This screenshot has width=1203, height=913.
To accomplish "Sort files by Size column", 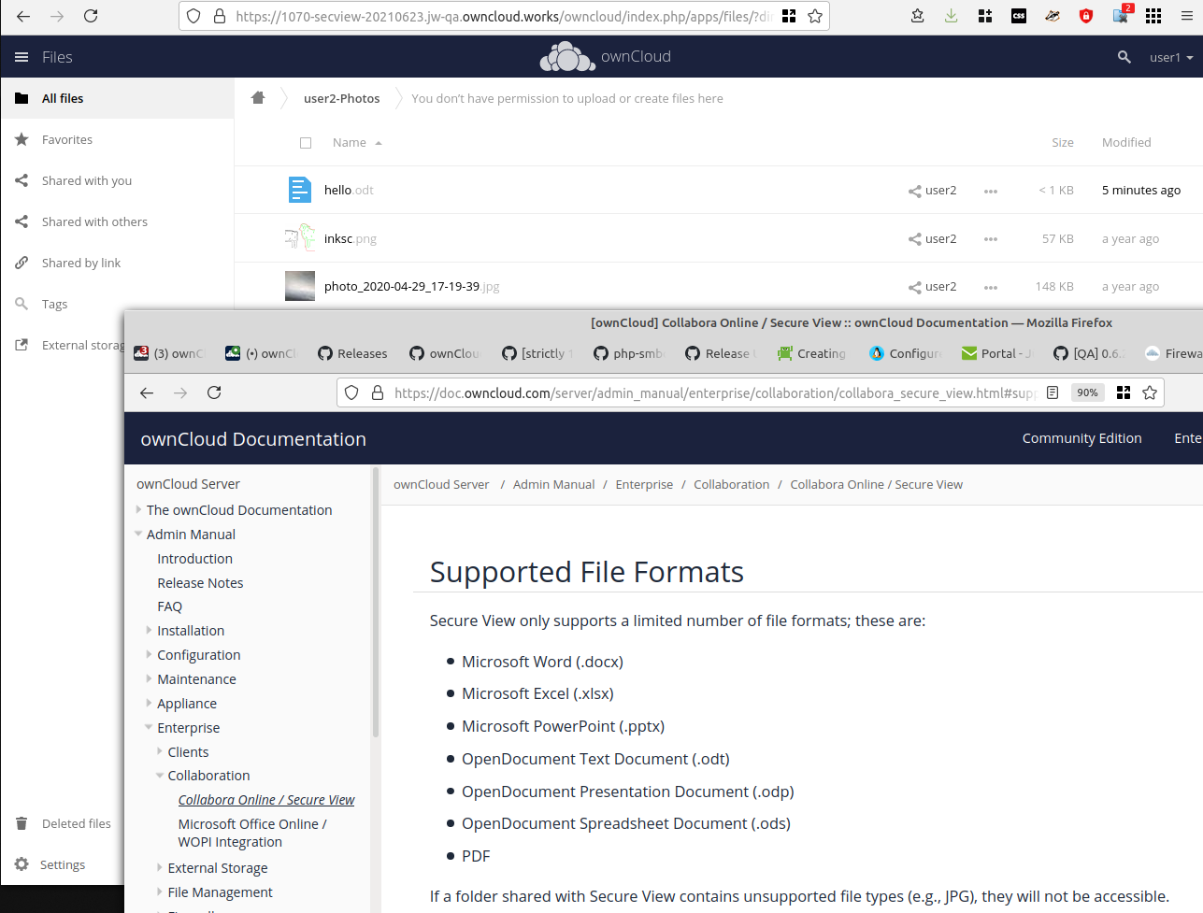I will click(1063, 143).
